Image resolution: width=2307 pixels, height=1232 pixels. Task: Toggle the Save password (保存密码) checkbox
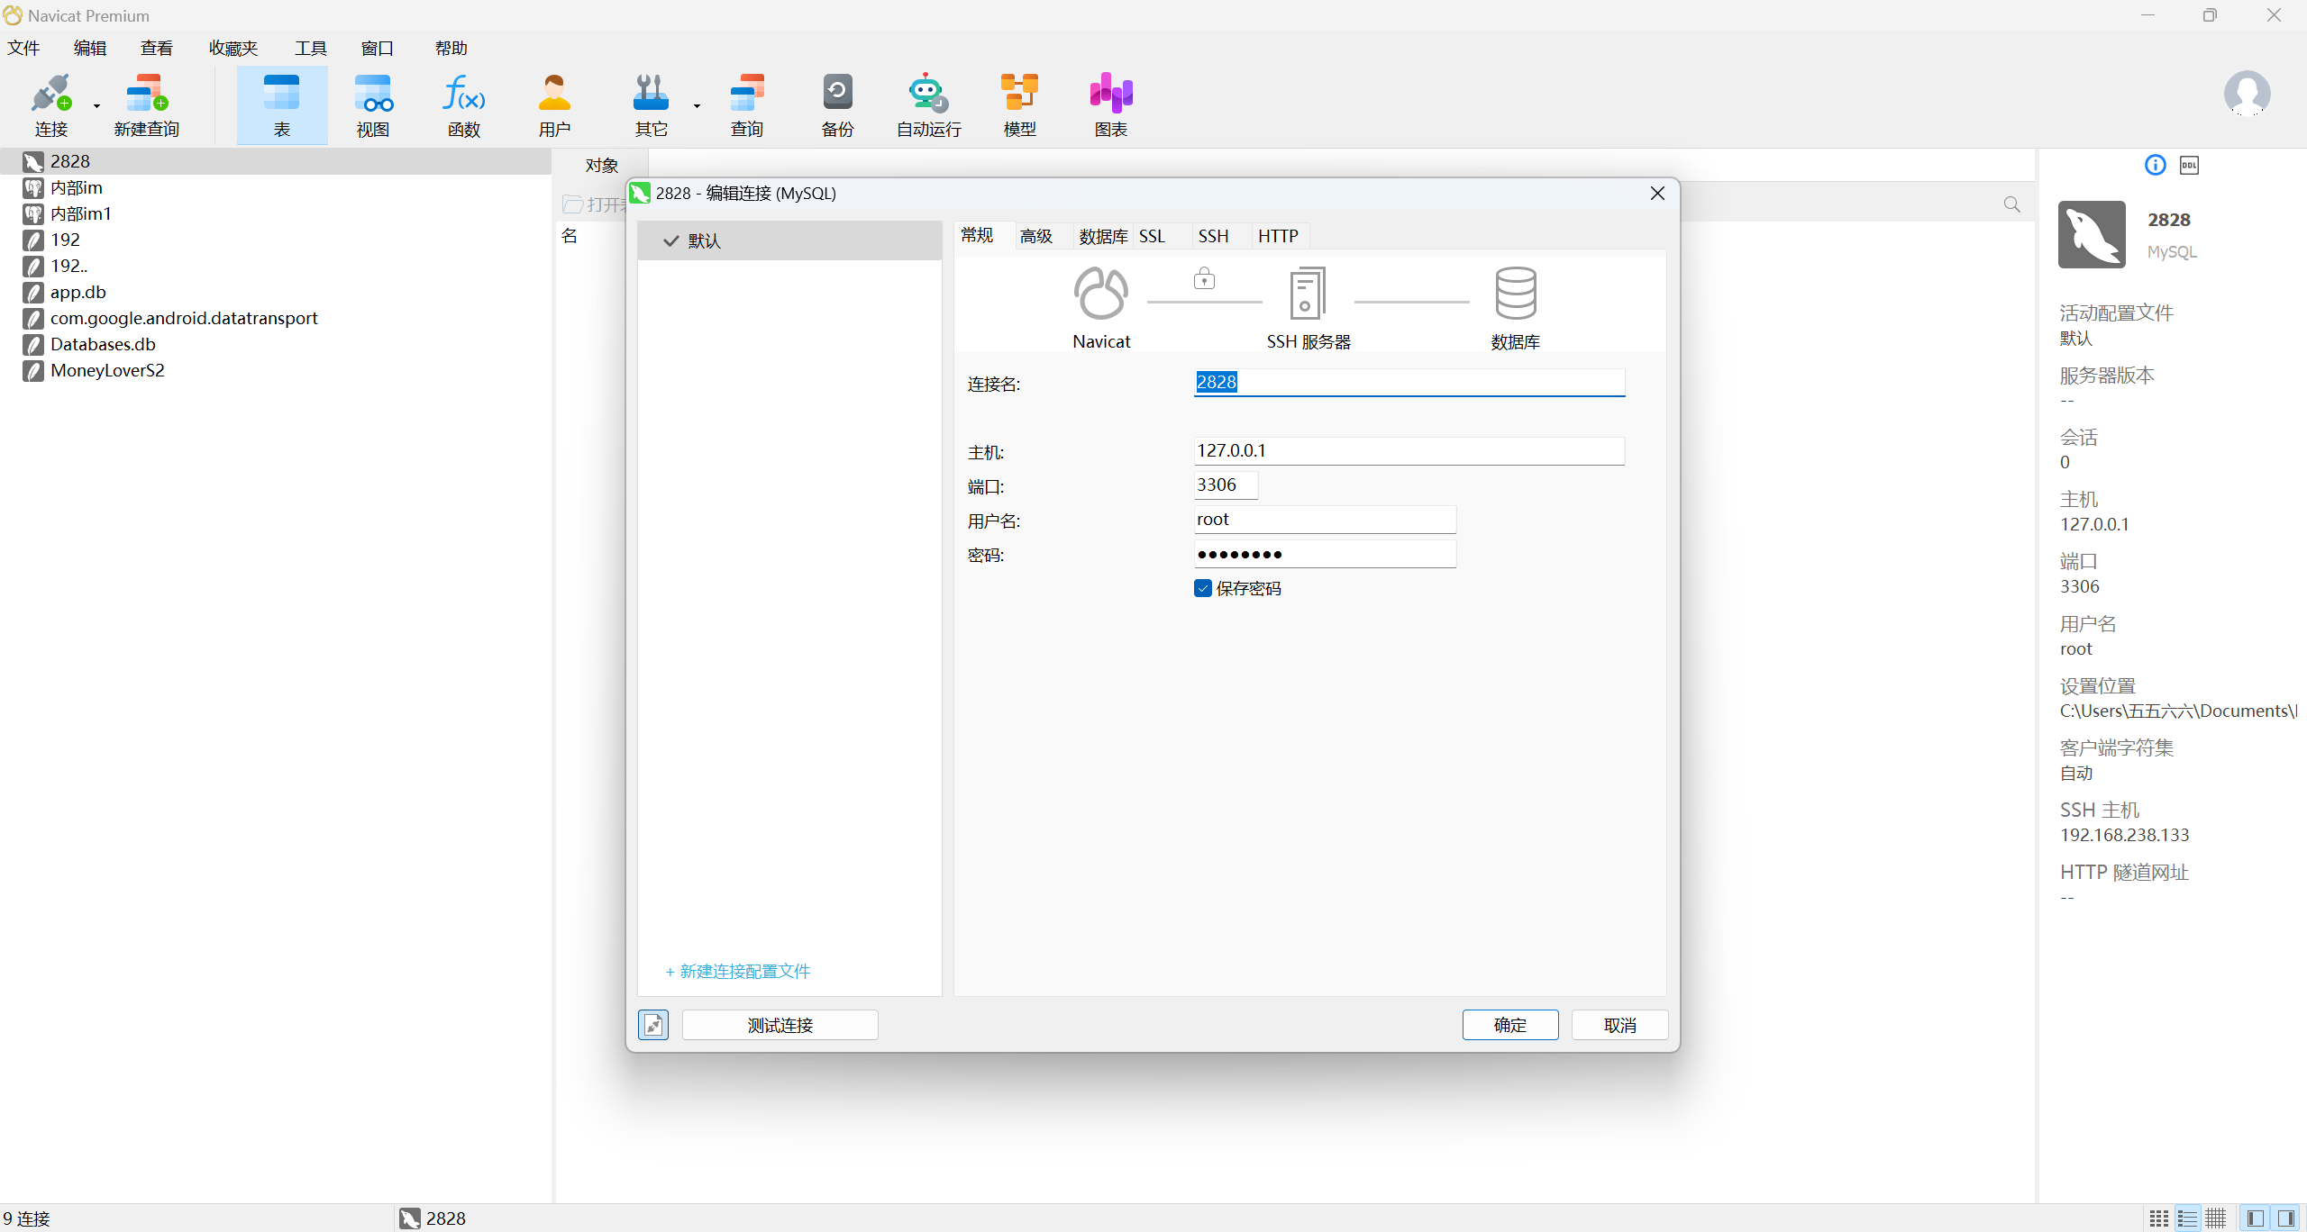click(x=1203, y=588)
